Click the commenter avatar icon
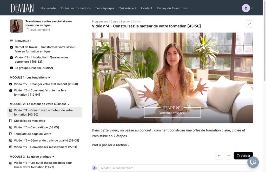Viewport: 266px width, 172px height. pos(94,168)
